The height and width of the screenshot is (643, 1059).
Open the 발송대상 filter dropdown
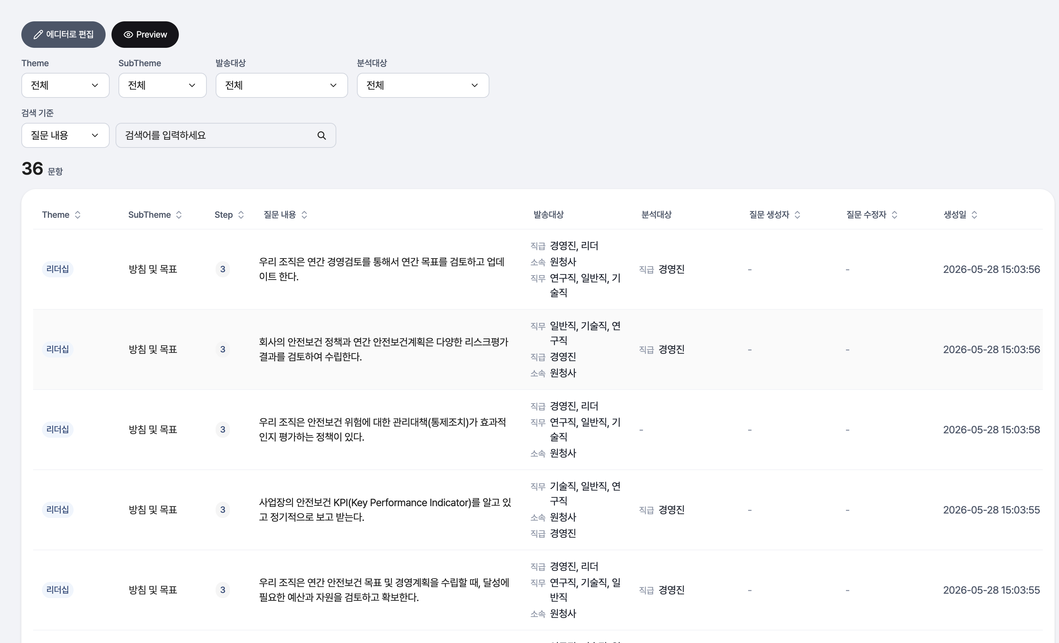pos(281,85)
